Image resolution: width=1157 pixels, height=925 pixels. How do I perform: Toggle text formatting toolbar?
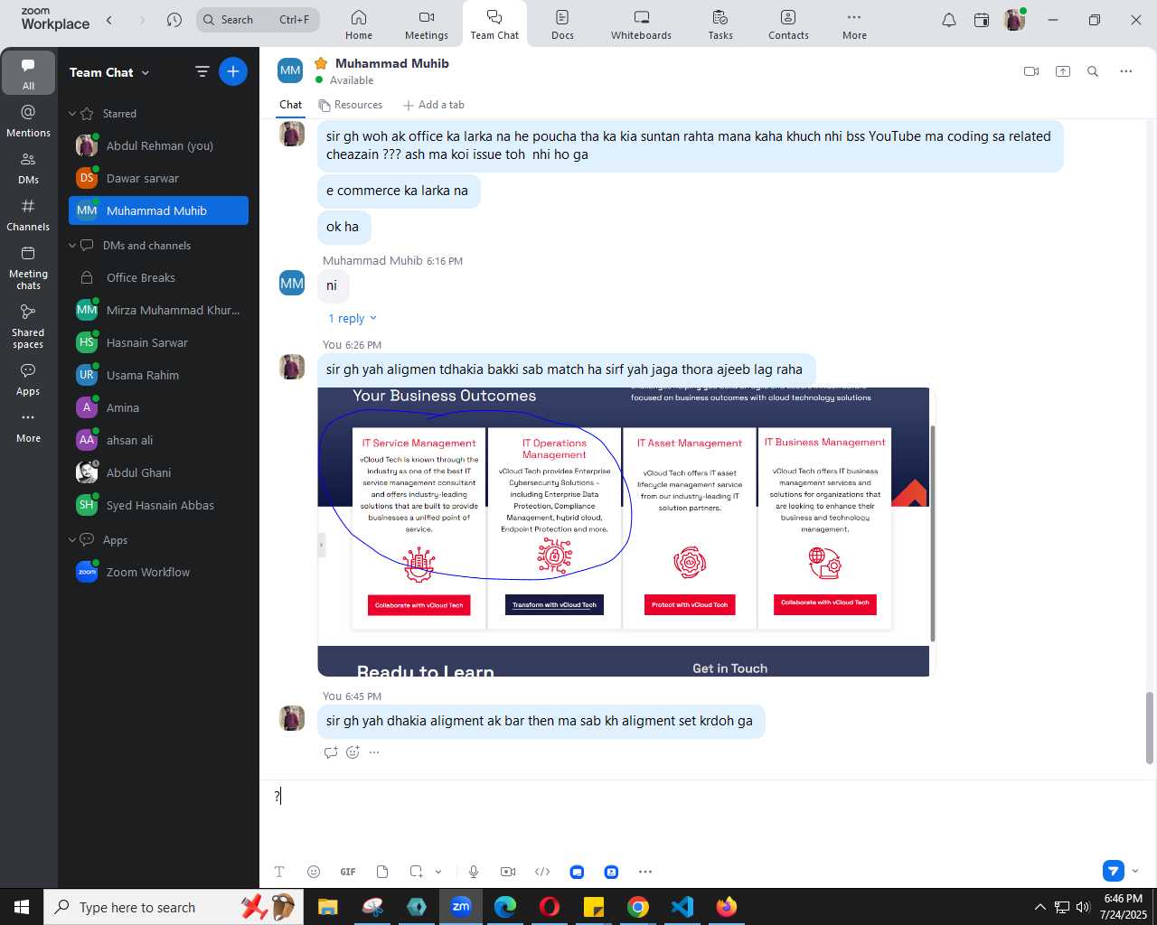[x=279, y=872]
